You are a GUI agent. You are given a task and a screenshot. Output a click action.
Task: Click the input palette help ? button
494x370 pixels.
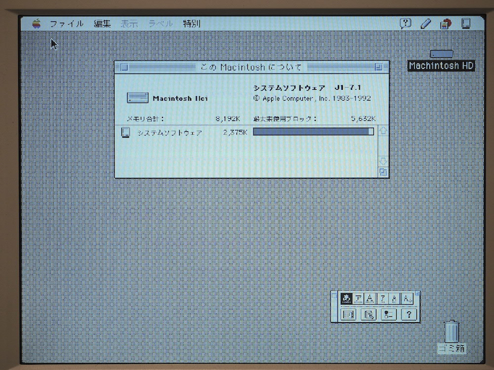[409, 314]
